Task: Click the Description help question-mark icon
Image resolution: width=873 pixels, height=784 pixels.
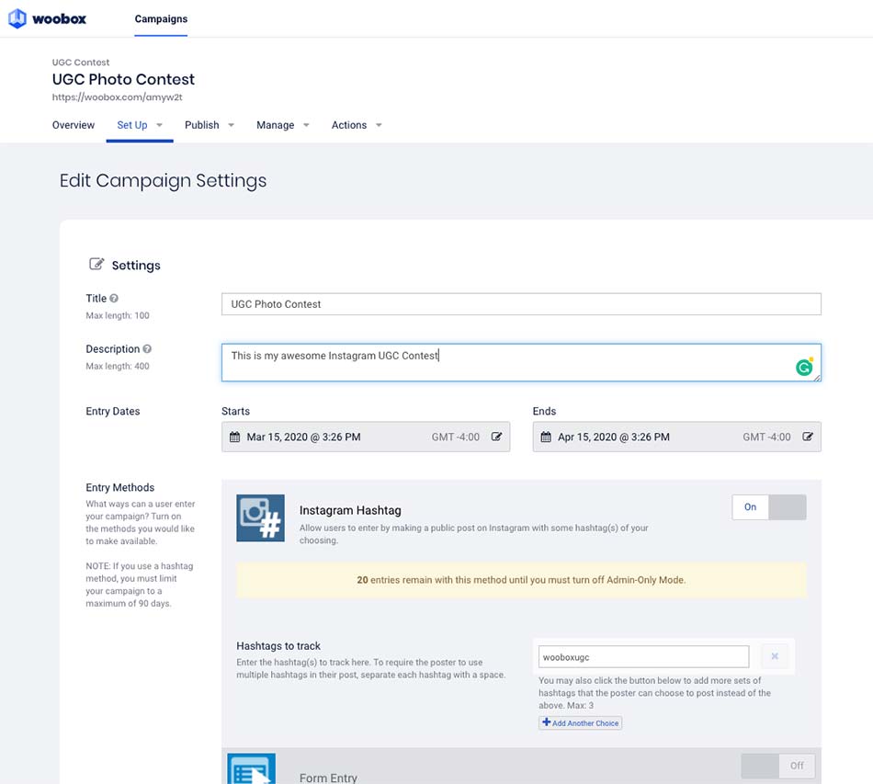Action: point(147,349)
